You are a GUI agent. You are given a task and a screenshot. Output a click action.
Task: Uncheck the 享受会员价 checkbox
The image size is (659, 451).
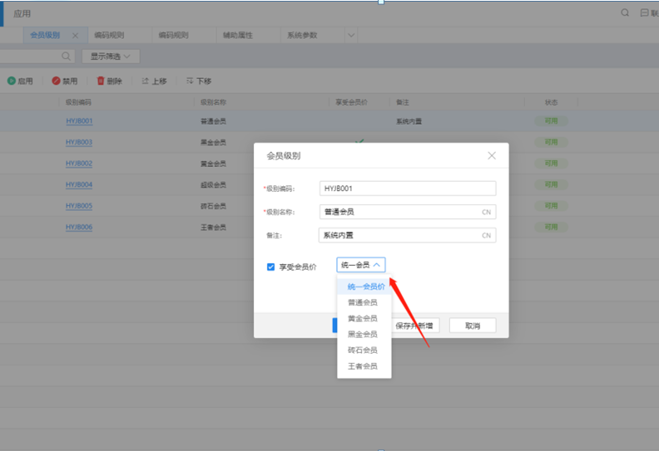click(270, 267)
